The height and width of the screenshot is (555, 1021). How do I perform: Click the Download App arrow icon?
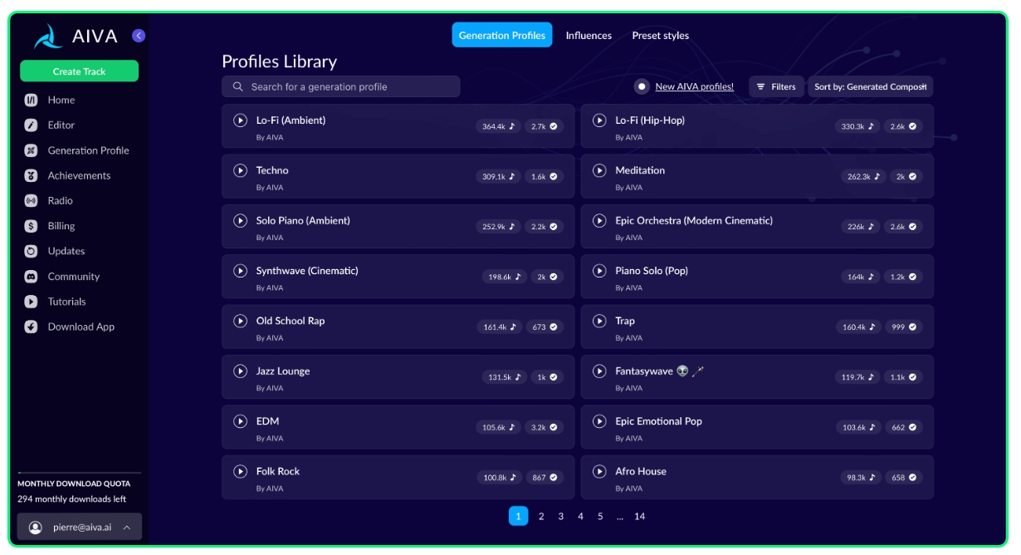pyautogui.click(x=31, y=327)
